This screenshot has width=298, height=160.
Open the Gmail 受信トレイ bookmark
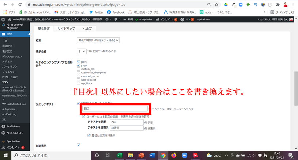tap(70, 12)
